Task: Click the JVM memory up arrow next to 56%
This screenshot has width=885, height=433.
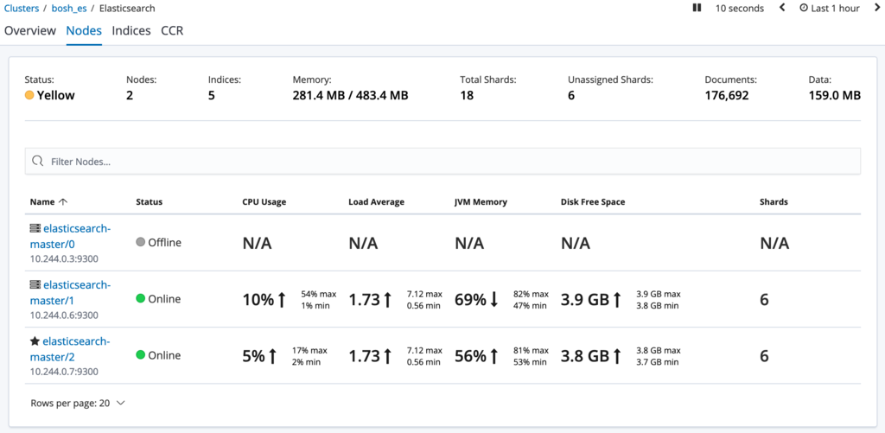Action: click(x=493, y=356)
